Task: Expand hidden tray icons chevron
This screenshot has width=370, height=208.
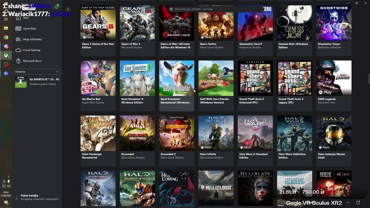Action: point(8,177)
